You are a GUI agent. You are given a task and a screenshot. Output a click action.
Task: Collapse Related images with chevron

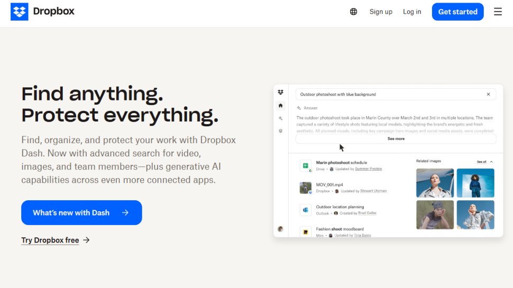click(491, 162)
